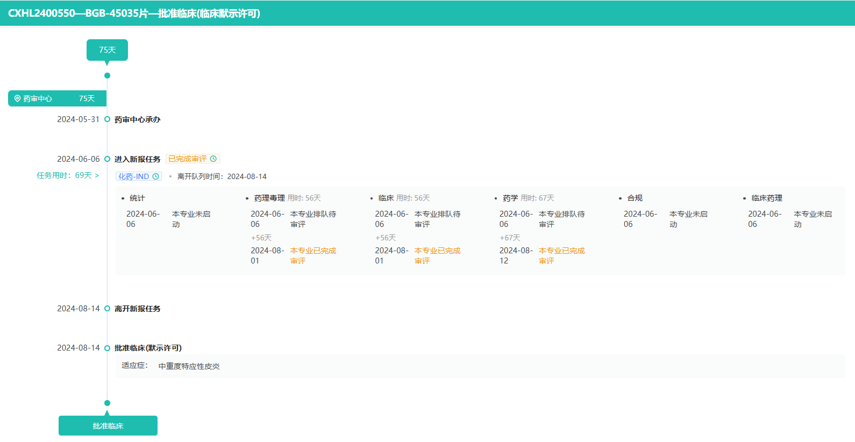Image resolution: width=855 pixels, height=442 pixels.
Task: Click the 已完成审评 status tag
Action: tap(188, 159)
